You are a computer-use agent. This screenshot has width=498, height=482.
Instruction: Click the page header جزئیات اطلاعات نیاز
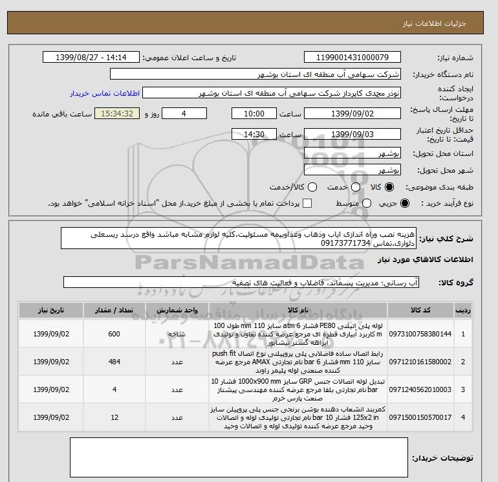(x=434, y=23)
